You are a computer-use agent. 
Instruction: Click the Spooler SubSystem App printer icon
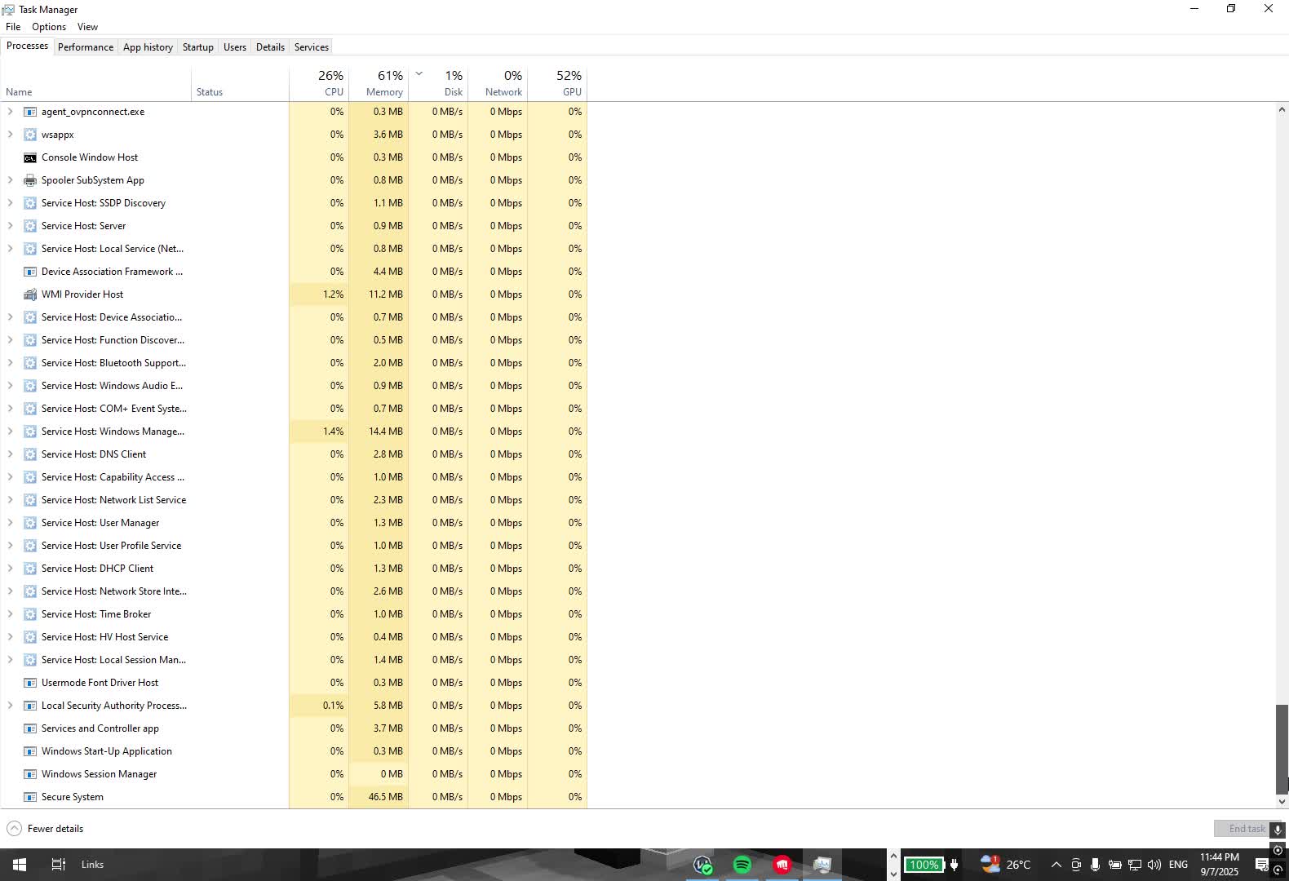pyautogui.click(x=30, y=180)
